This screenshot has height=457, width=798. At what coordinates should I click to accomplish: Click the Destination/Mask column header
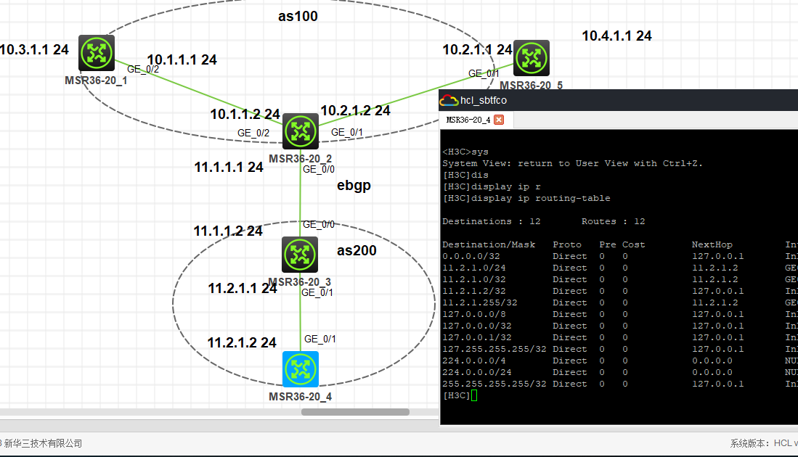point(489,245)
